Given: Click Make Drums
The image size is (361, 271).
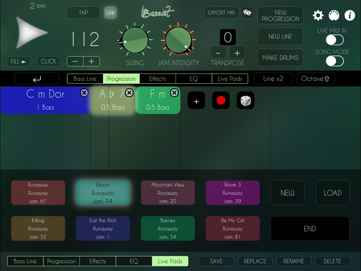Looking at the screenshot, I should click(x=280, y=58).
